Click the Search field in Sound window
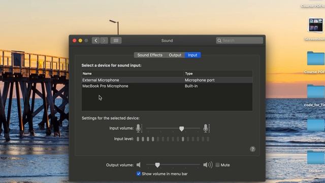 [x=240, y=41]
